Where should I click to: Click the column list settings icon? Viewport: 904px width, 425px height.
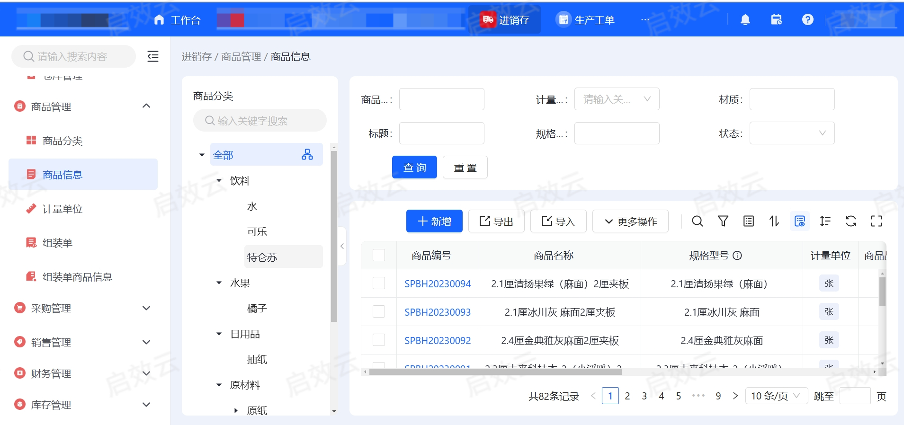pos(748,221)
